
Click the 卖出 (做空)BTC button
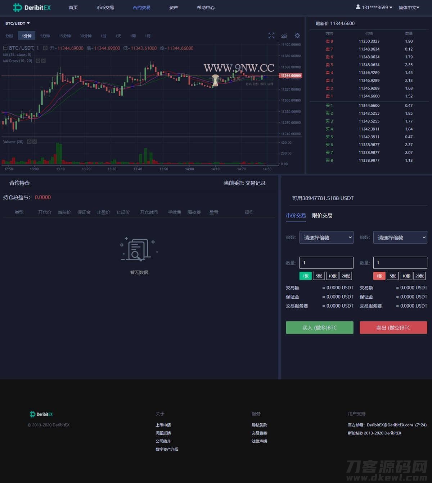393,328
